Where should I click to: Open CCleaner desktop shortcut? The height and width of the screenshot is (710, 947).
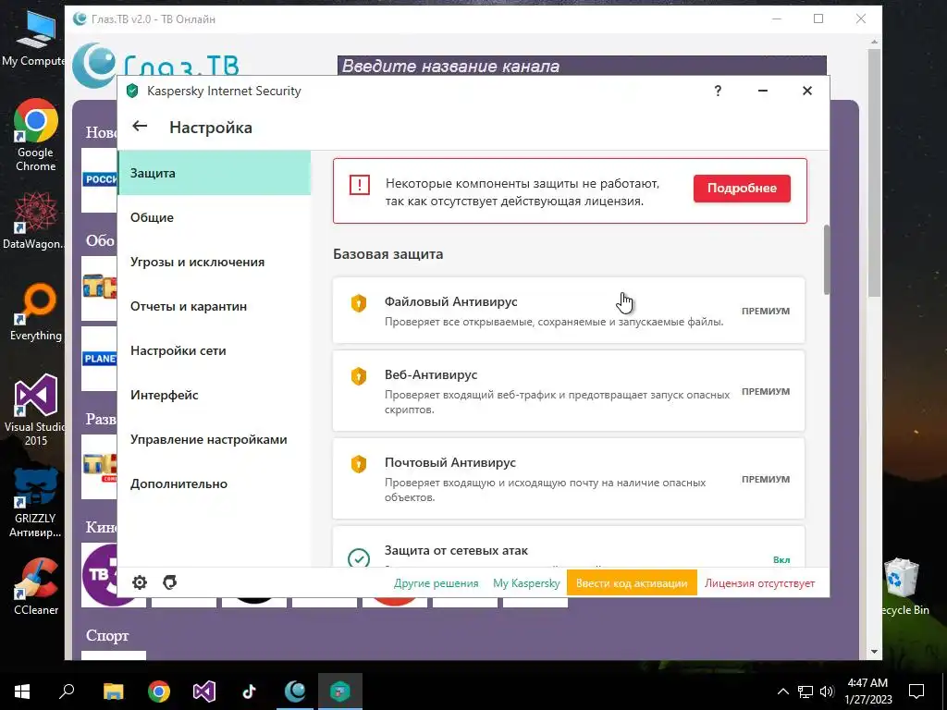coord(36,587)
